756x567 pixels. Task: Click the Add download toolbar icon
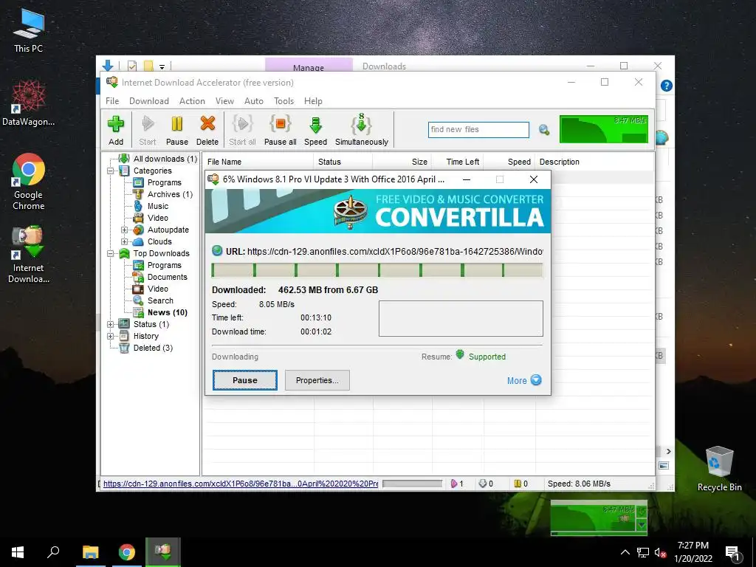coord(116,130)
